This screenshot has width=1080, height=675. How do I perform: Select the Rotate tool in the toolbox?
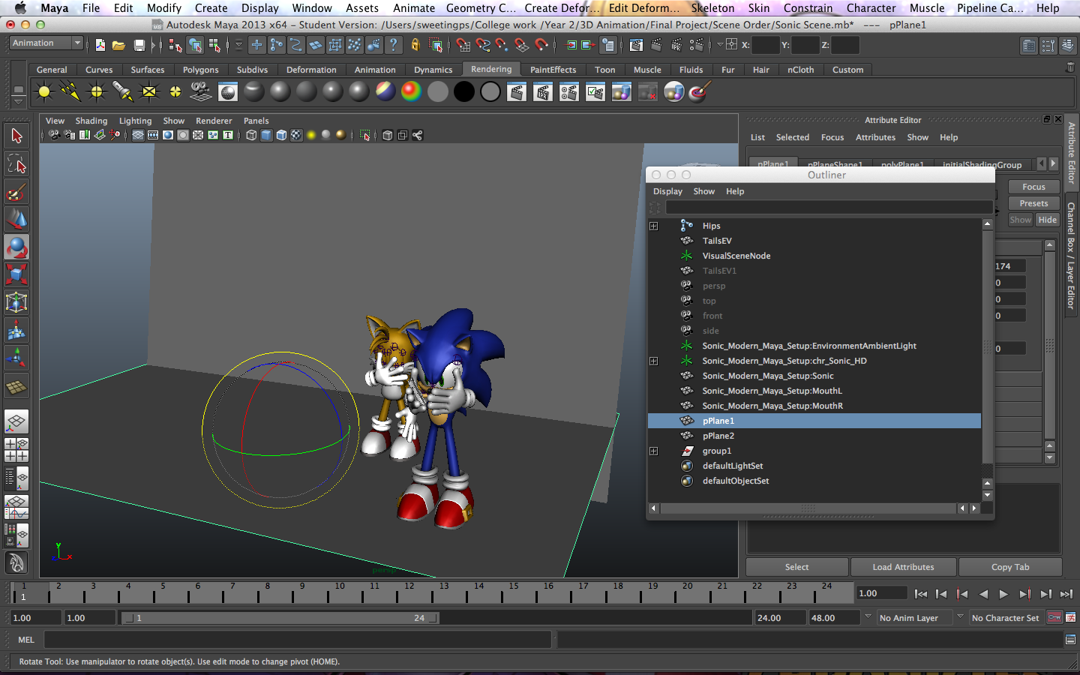point(16,247)
